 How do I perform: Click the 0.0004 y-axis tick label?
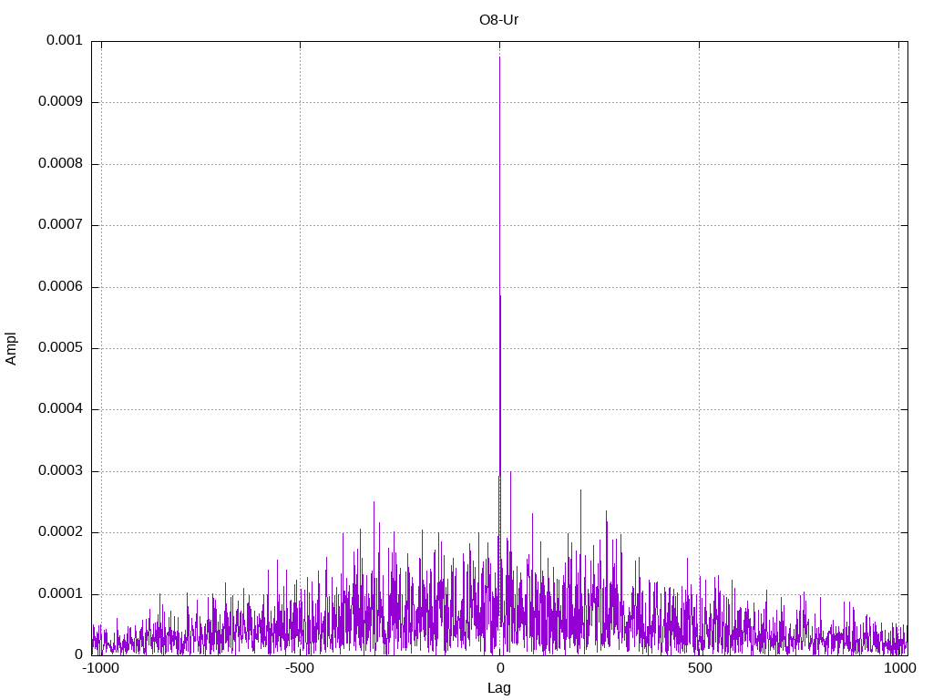61,409
